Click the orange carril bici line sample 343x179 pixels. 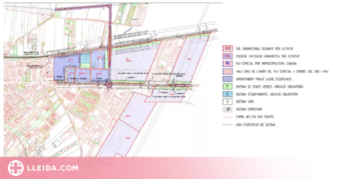[x=227, y=117]
